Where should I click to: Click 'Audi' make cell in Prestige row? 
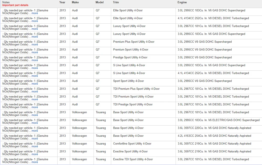pyautogui.click(x=75, y=58)
